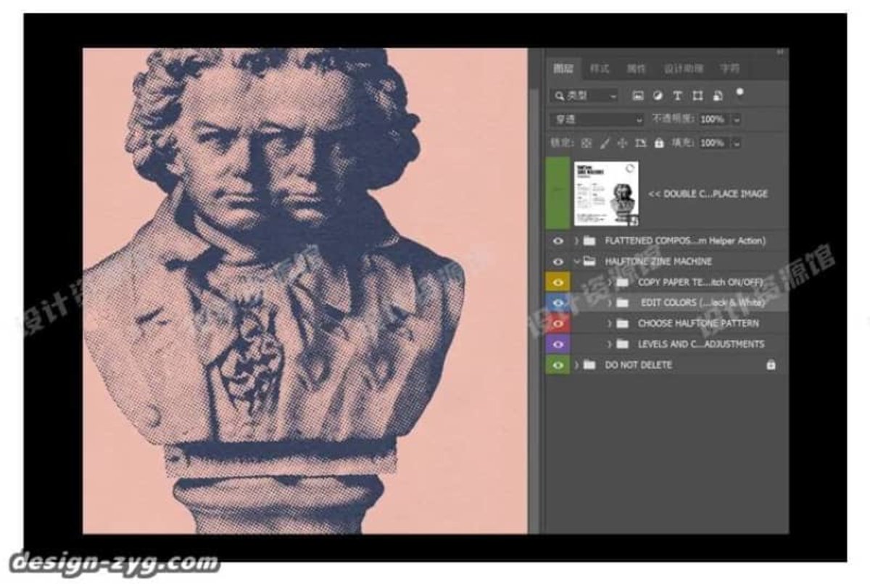Image resolution: width=870 pixels, height=584 pixels.
Task: Expand the LEVELS AND C...ADJUSTMENTS group
Action: [x=610, y=344]
